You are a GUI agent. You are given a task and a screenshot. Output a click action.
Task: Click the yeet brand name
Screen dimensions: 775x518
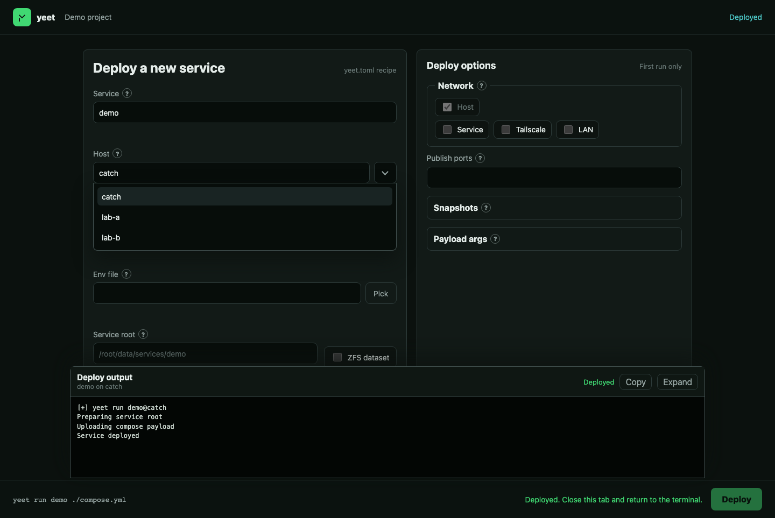[x=46, y=17]
